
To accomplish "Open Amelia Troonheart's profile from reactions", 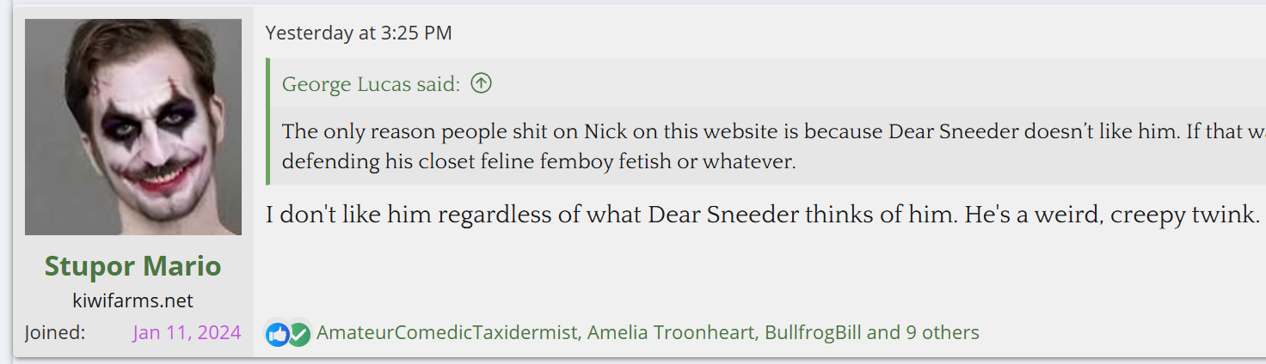I will tap(671, 332).
